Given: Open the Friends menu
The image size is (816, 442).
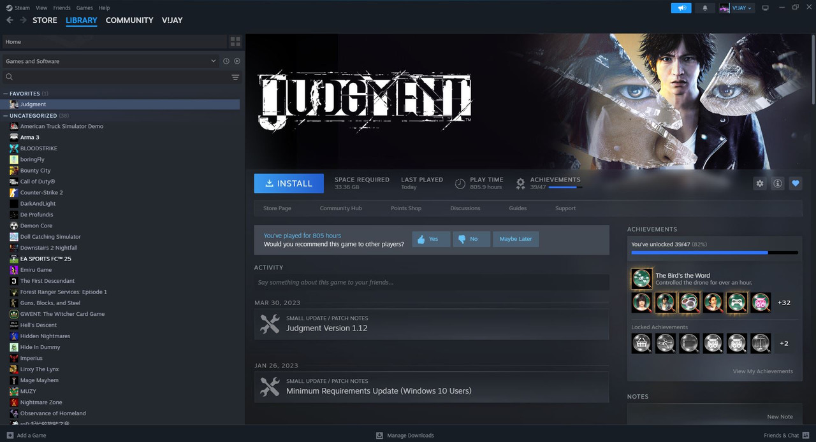Looking at the screenshot, I should point(62,8).
